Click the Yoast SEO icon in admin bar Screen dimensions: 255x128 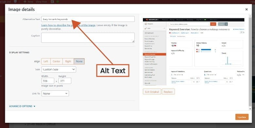tap(52, 2)
